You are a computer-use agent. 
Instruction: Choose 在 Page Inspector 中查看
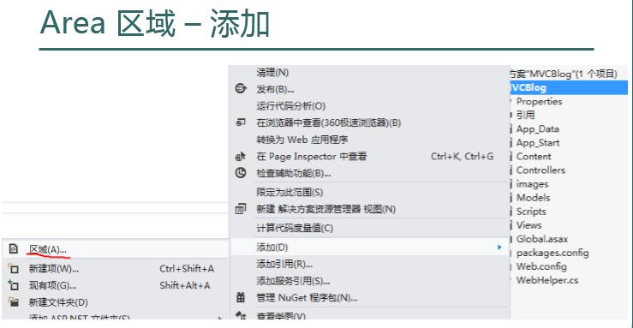pyautogui.click(x=312, y=157)
